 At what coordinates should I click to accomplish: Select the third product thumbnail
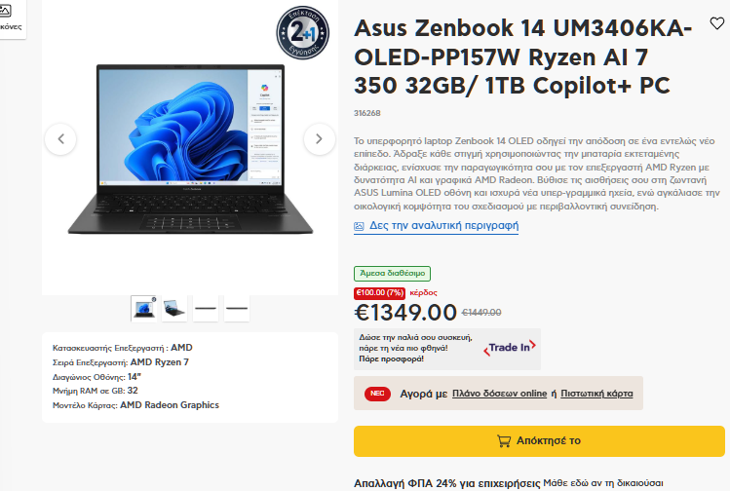[x=206, y=308]
